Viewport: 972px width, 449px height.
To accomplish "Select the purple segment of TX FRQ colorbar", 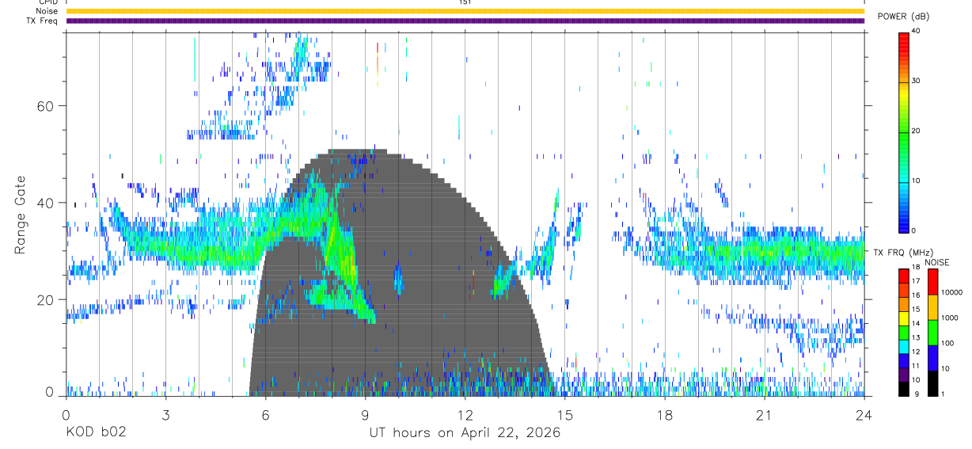I will 903,375.
